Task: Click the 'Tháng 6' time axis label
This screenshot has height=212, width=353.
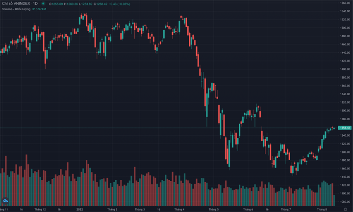Action: [248, 209]
